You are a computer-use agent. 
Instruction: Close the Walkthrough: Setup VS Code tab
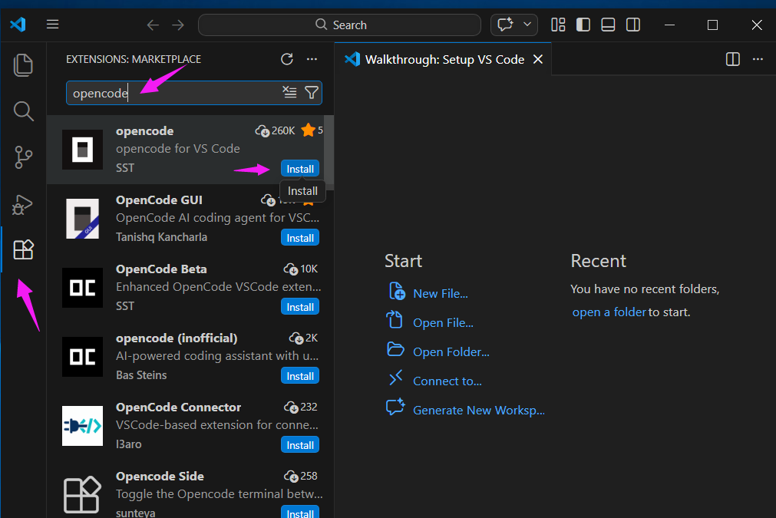point(538,59)
